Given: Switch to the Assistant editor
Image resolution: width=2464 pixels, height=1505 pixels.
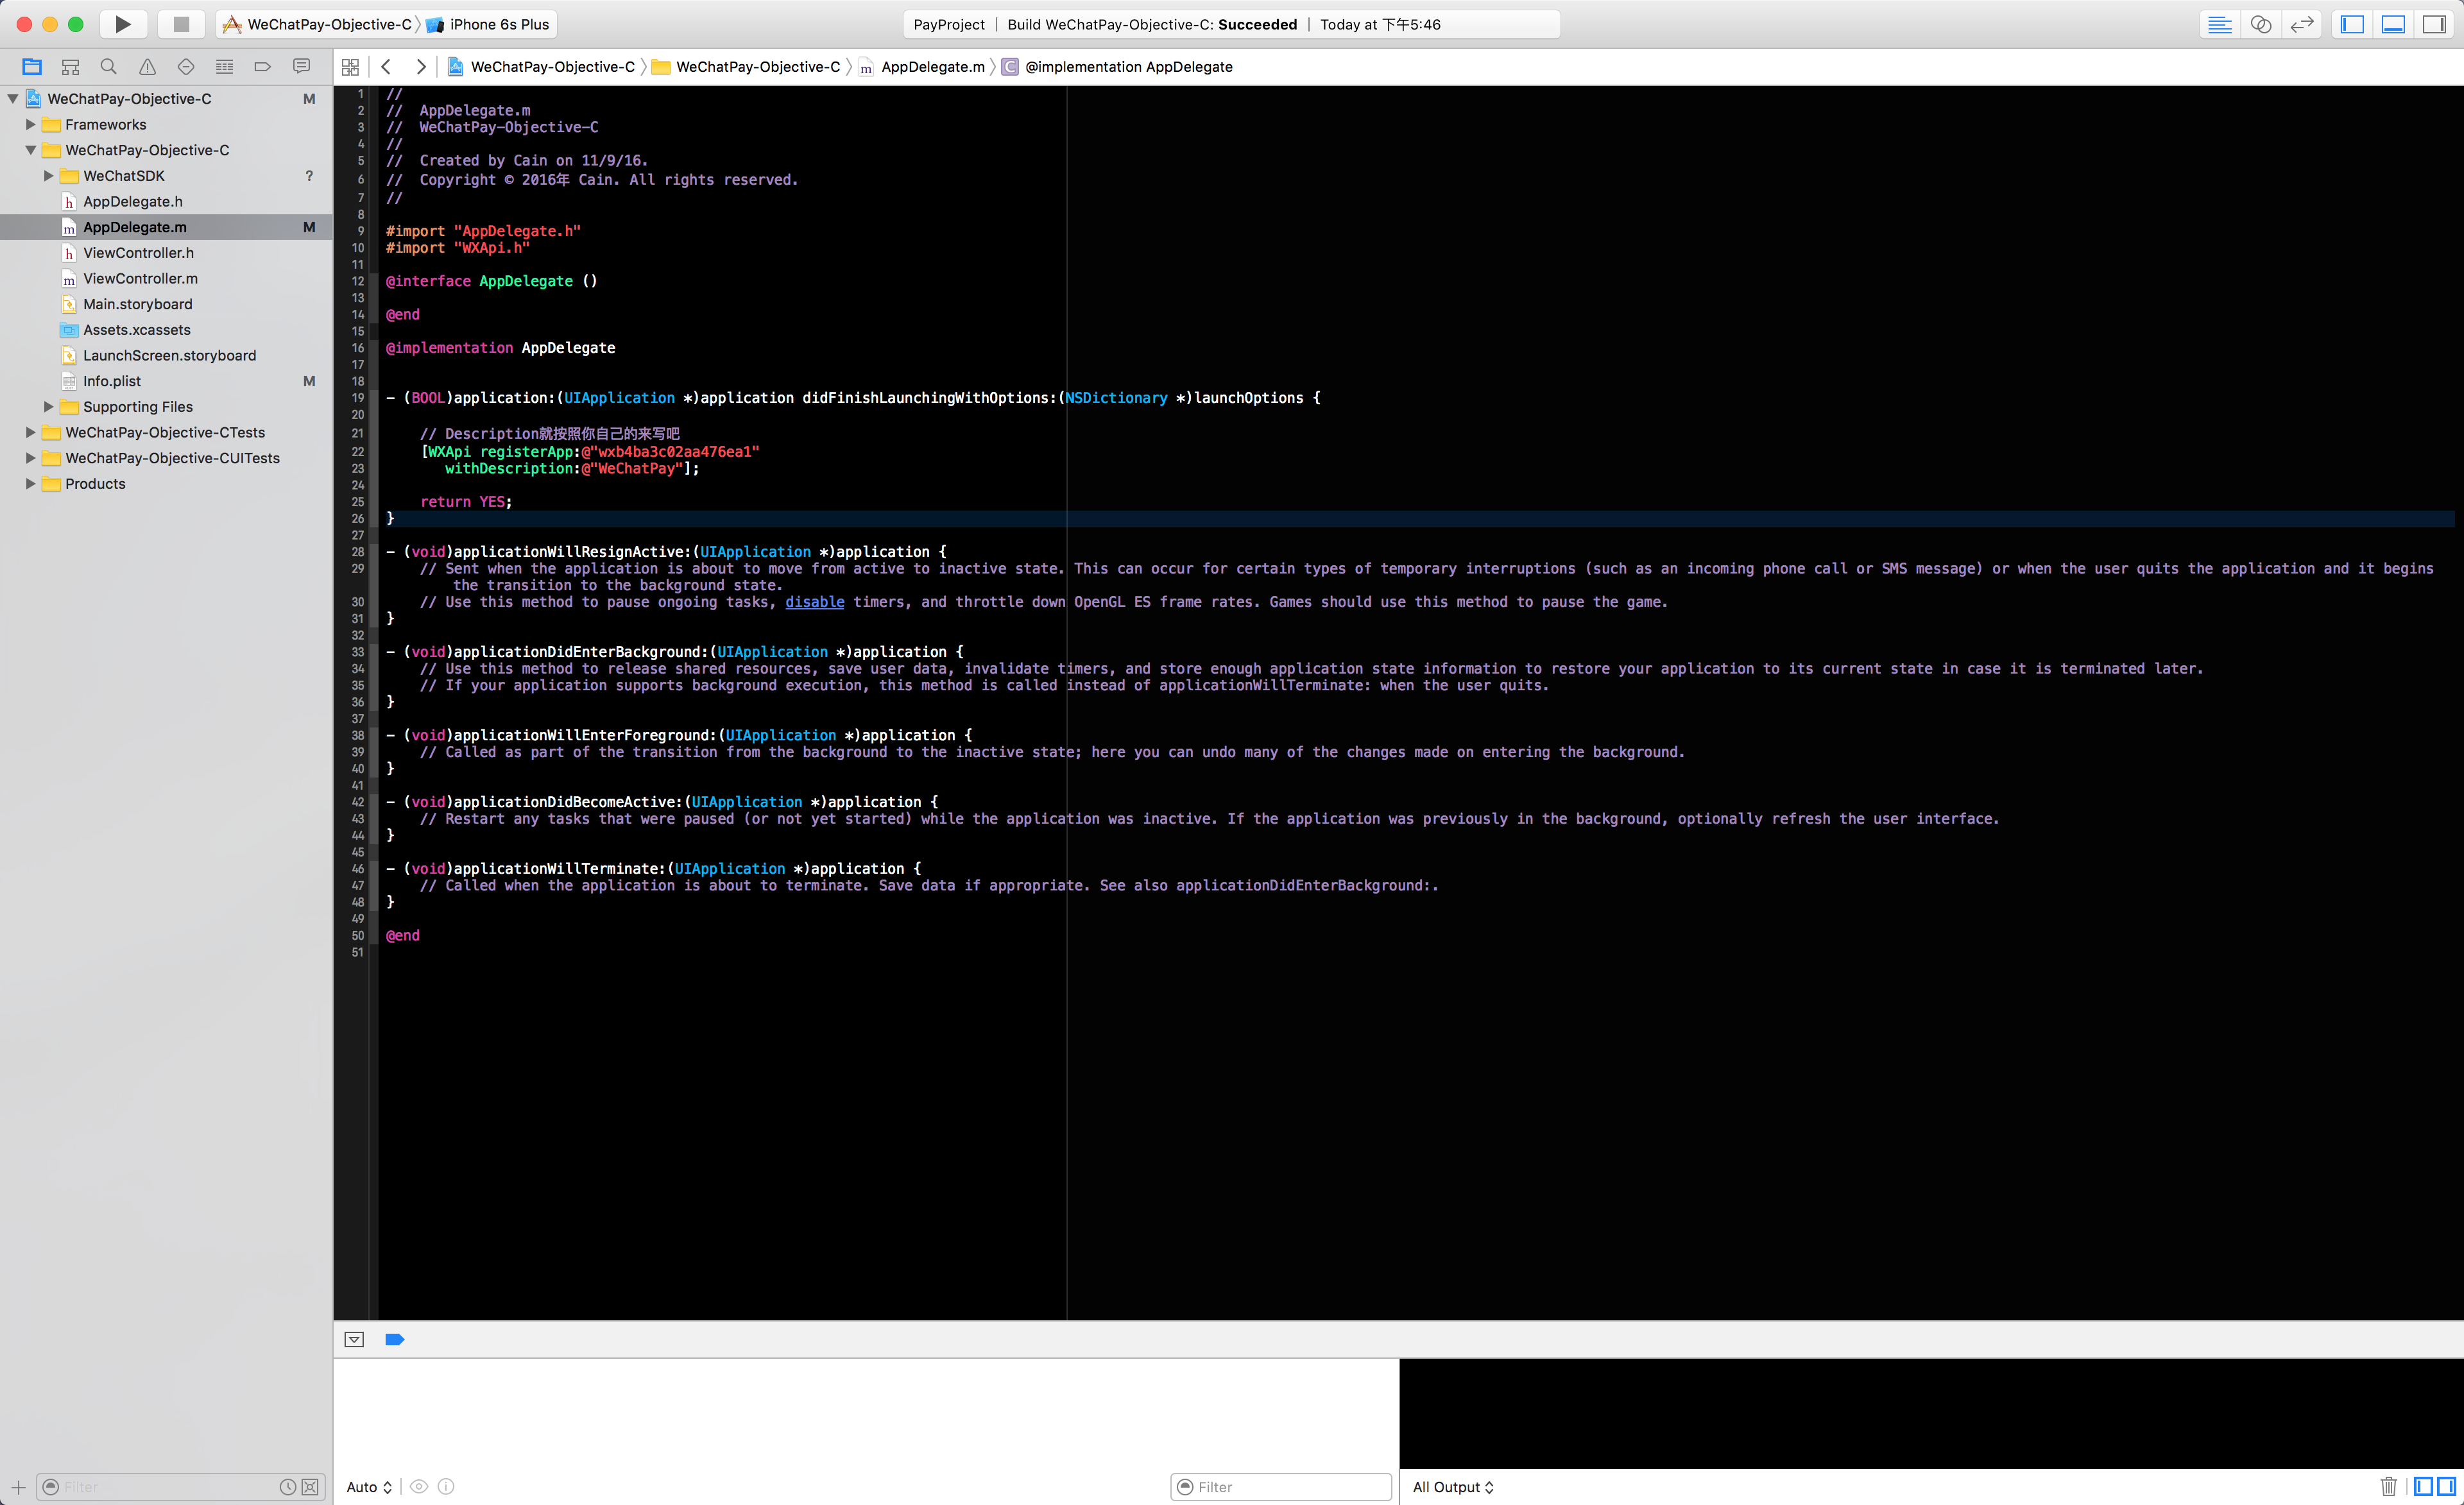Looking at the screenshot, I should click(2260, 24).
